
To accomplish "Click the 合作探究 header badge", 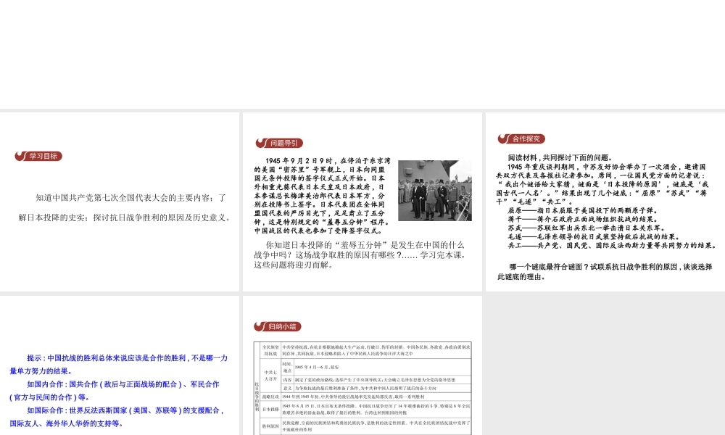I will pos(521,138).
